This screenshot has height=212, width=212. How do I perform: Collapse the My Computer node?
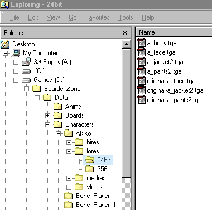(x=6, y=53)
